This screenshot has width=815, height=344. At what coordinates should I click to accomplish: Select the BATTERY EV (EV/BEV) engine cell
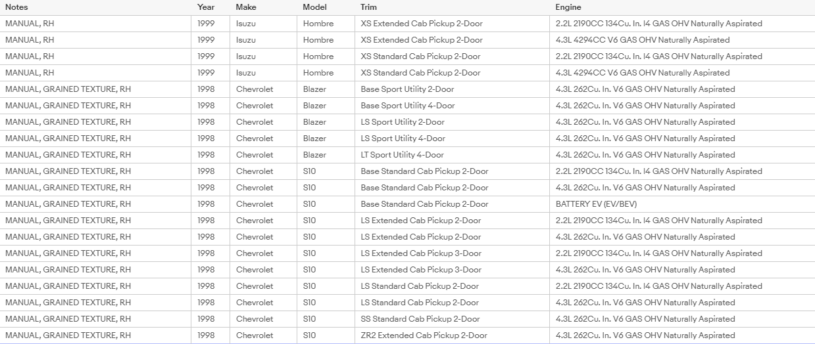[682, 204]
